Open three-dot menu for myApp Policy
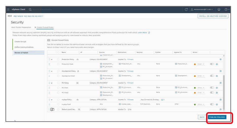This screenshot has height=128, width=237. click(49, 100)
